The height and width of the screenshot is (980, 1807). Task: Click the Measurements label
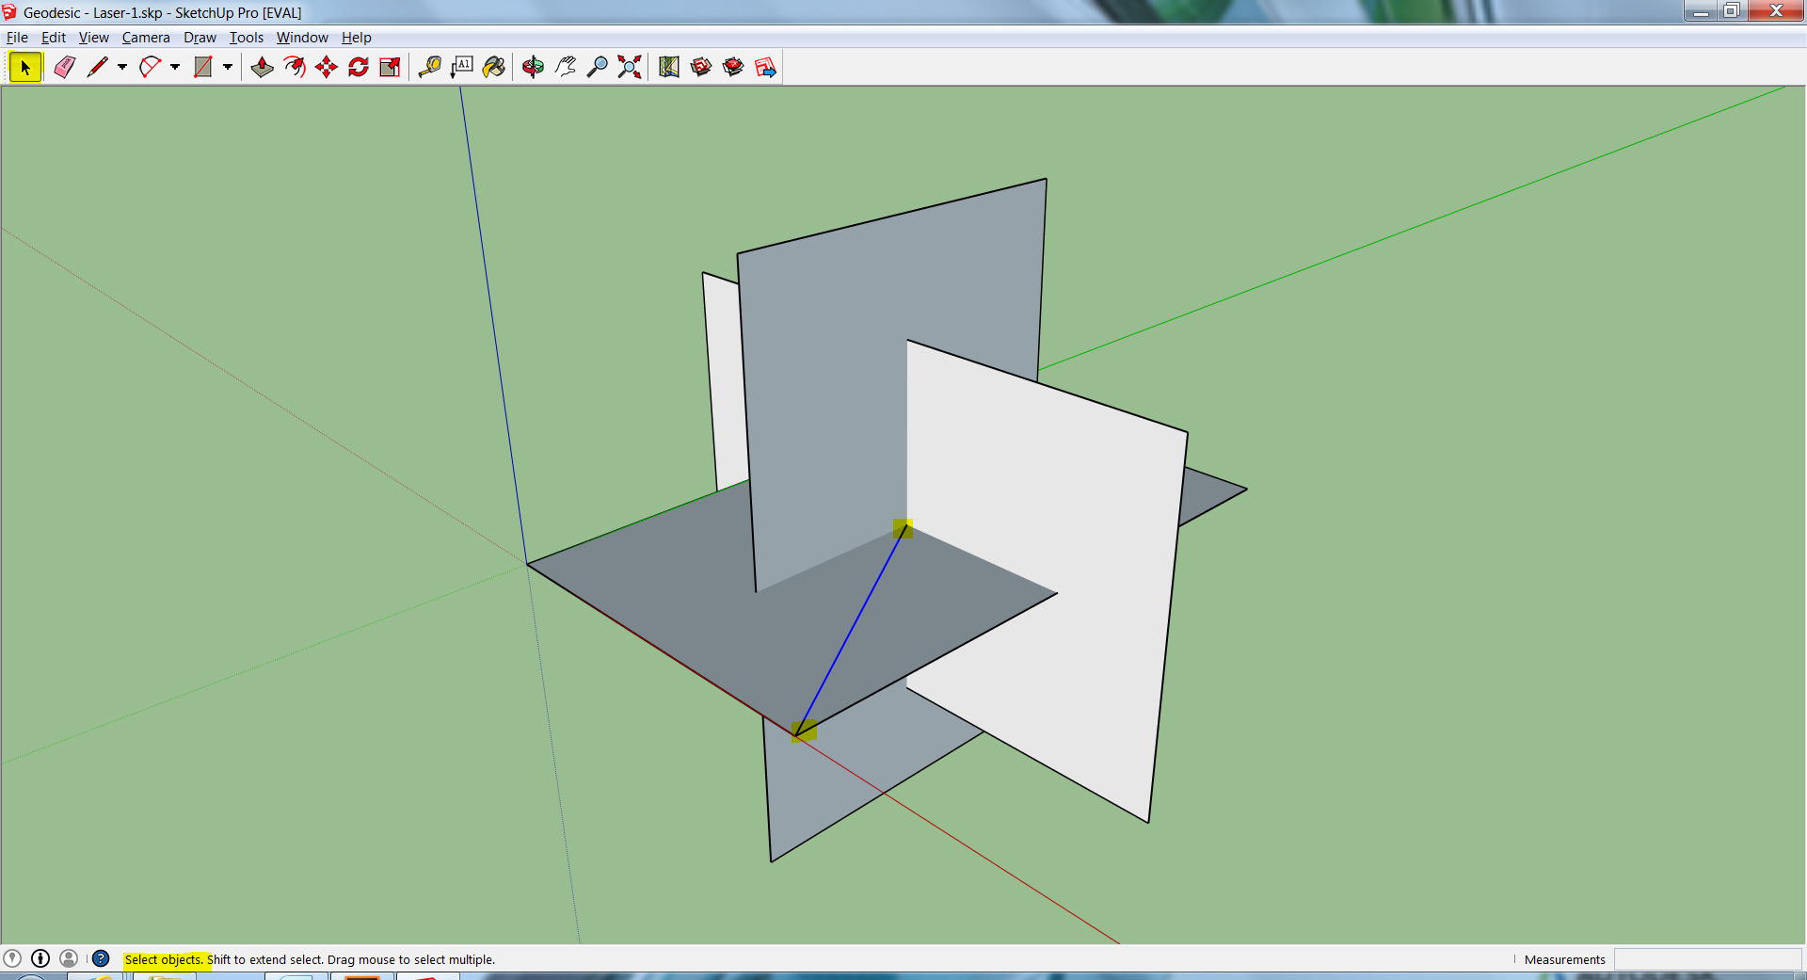point(1564,959)
